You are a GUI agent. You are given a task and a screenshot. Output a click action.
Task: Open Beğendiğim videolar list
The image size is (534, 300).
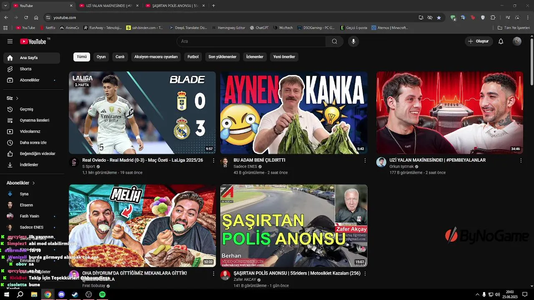32,154
